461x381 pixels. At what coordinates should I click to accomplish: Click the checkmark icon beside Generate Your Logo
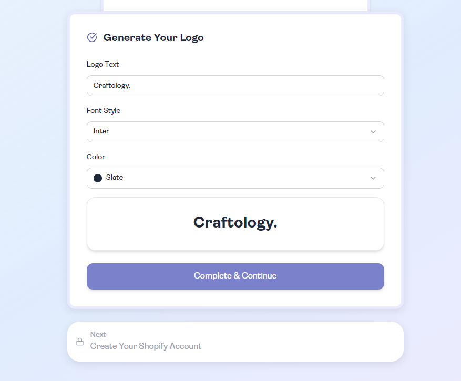coord(92,37)
